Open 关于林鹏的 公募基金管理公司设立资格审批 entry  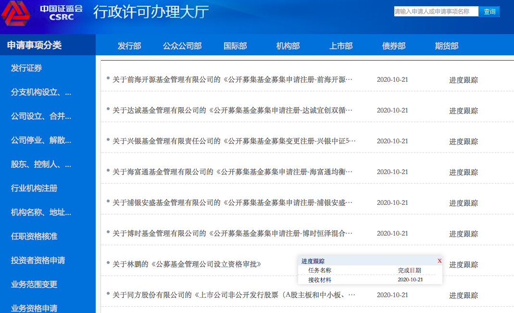187,264
